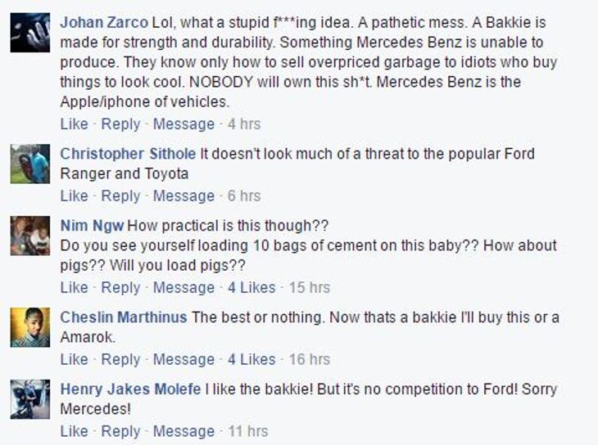
Task: Open Christopher Sithole's avatar thumbnail
Action: (x=30, y=164)
